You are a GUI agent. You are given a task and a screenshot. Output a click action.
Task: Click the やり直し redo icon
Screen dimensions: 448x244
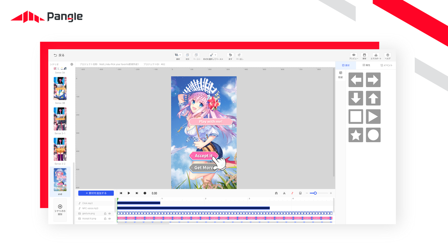pos(239,55)
